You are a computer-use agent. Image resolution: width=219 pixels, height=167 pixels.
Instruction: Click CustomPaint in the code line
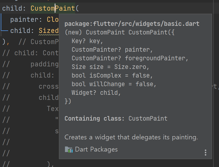coord(53,8)
